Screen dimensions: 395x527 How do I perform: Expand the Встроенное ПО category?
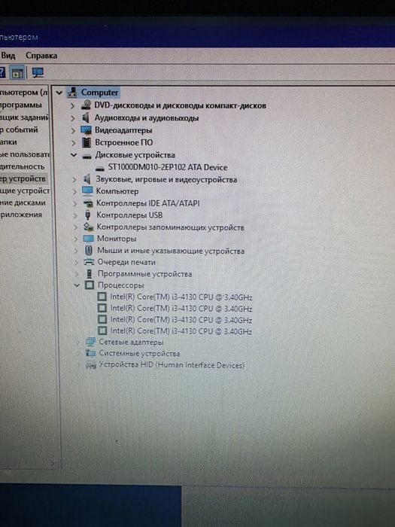(73, 143)
